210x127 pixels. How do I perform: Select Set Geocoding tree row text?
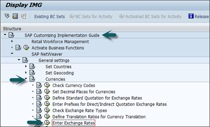(59, 73)
